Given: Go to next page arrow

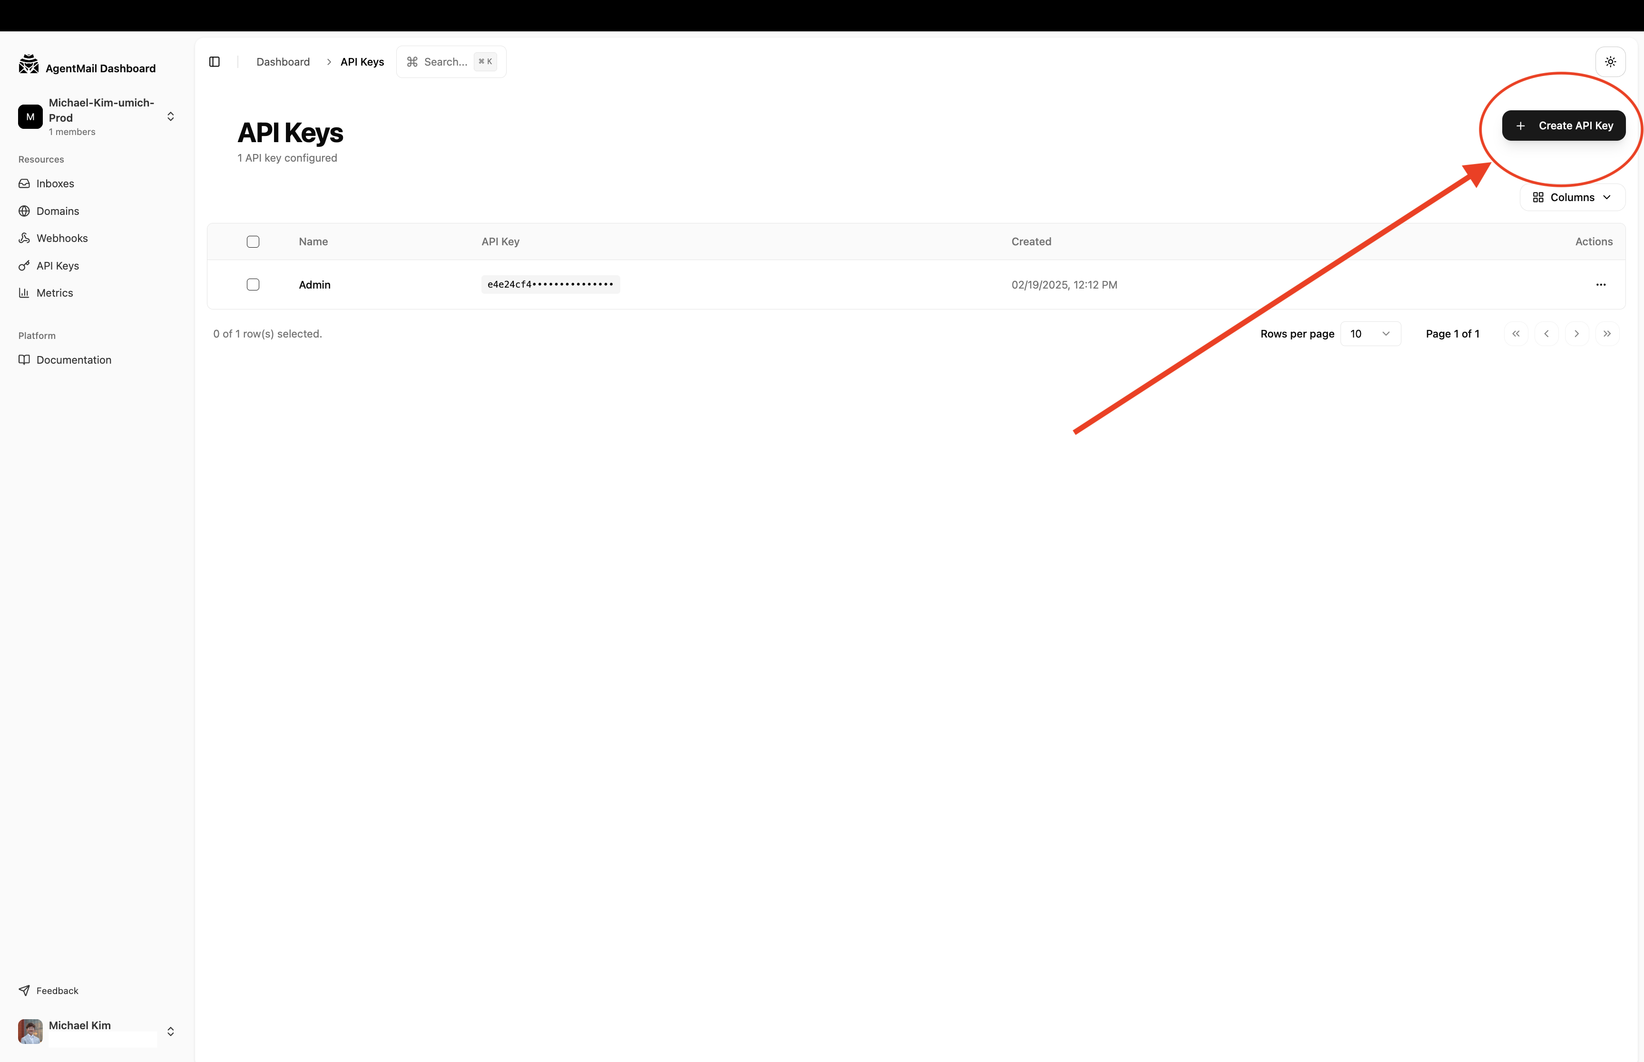Looking at the screenshot, I should tap(1576, 333).
